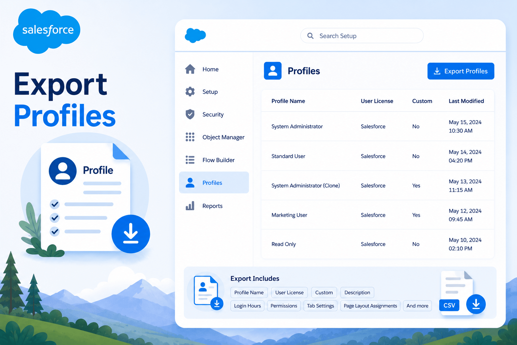Click the Setup gear icon
The width and height of the screenshot is (517, 345).
tap(190, 92)
